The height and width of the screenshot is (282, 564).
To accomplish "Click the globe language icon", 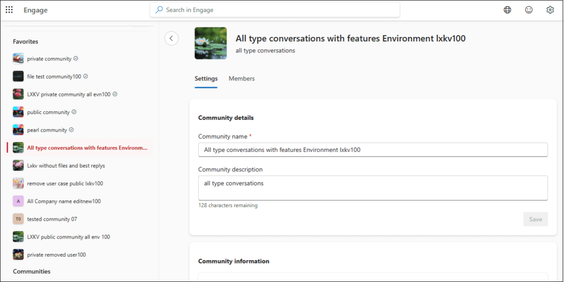I will tap(507, 10).
